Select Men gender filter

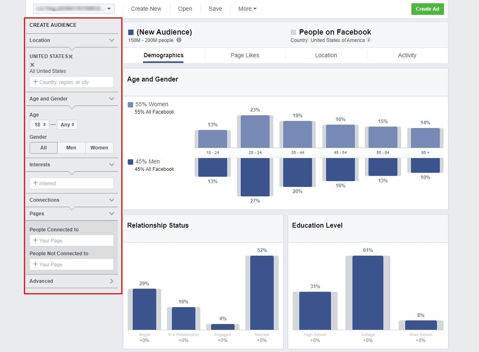point(71,148)
